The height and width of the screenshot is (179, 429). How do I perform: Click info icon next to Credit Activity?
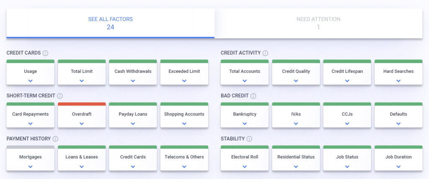coord(265,53)
